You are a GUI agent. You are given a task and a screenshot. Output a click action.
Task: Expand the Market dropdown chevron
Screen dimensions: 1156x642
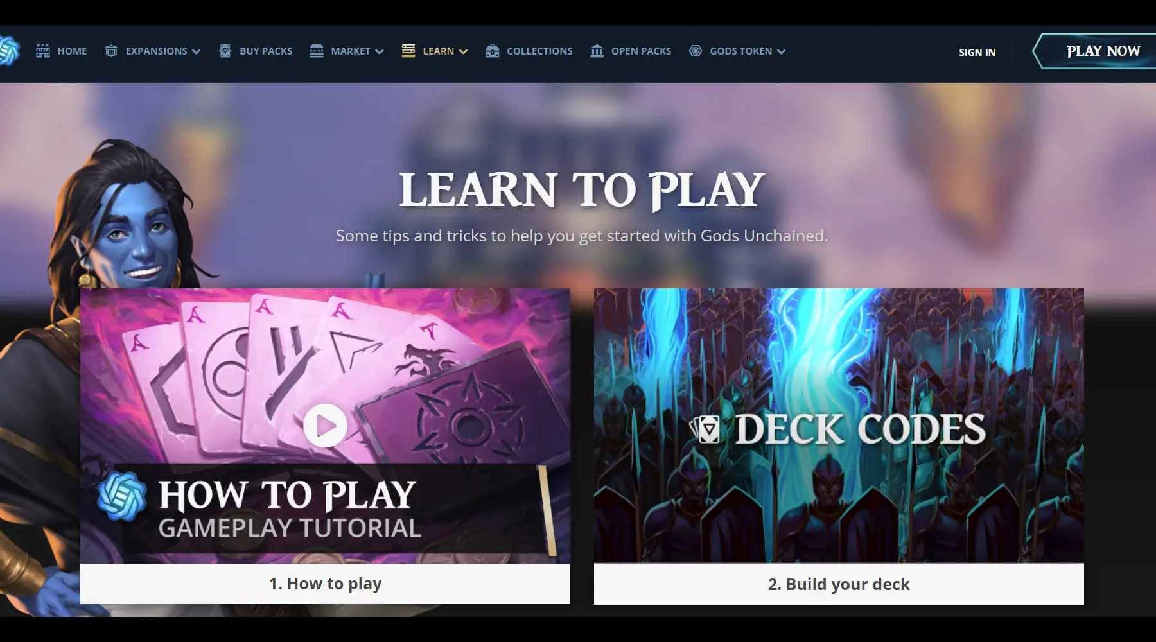pos(380,51)
